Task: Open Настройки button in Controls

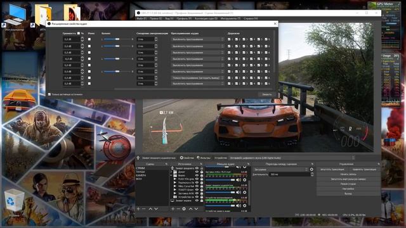Action: click(x=348, y=189)
